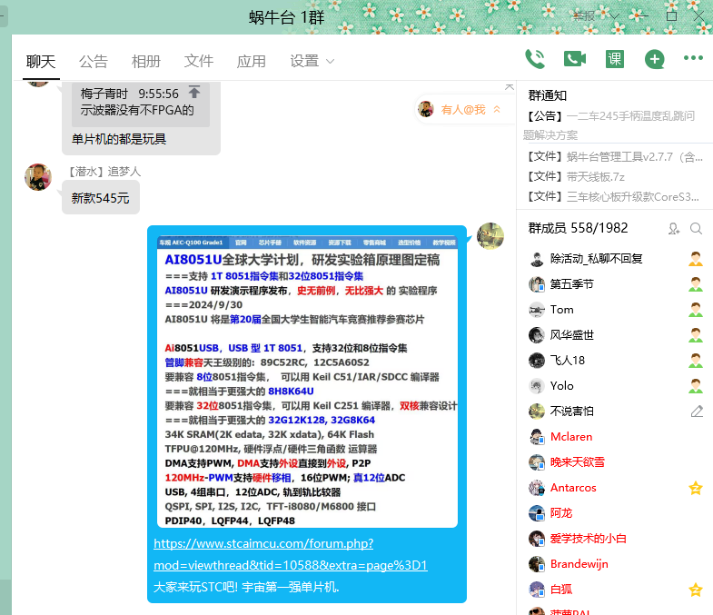Click the 单片机的都是玩具 message text
The width and height of the screenshot is (713, 615).
point(119,139)
